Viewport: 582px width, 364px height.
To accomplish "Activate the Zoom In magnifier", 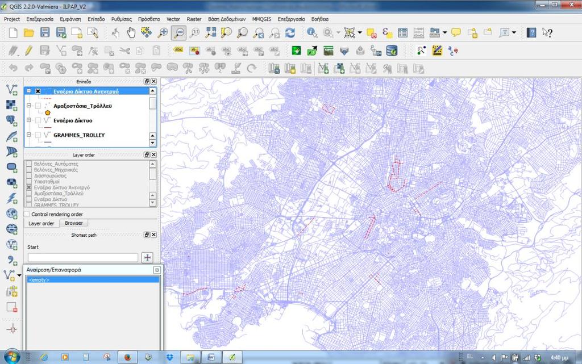I will (163, 32).
